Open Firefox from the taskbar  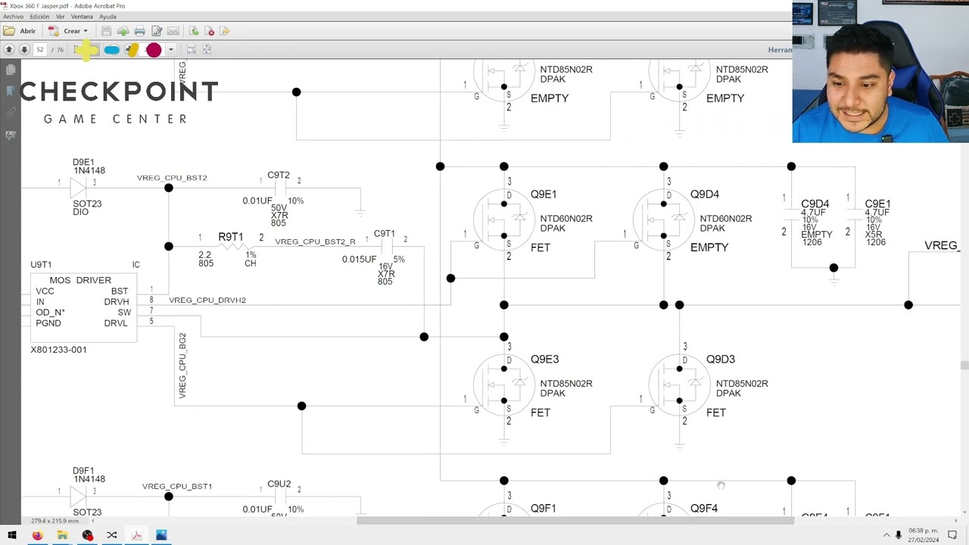coord(37,535)
